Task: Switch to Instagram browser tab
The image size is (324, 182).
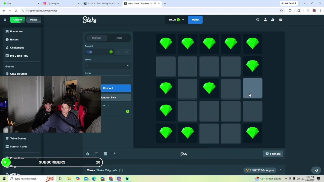Action: pos(61,4)
